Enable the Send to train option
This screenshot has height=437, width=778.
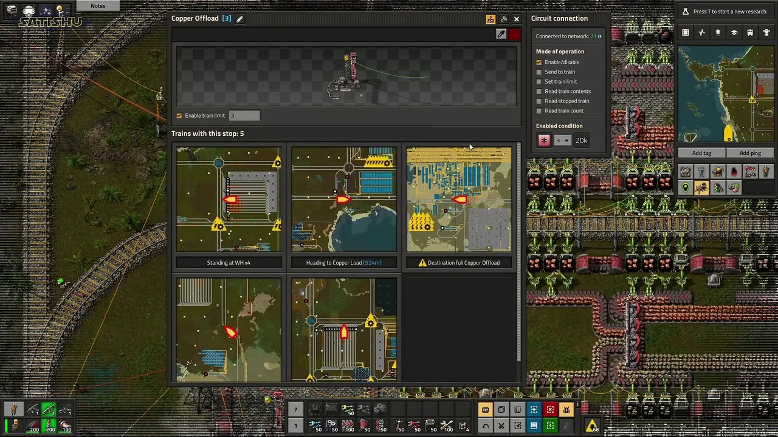539,72
